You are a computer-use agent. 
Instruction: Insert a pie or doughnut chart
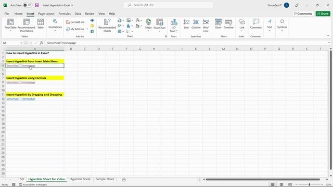point(120,31)
